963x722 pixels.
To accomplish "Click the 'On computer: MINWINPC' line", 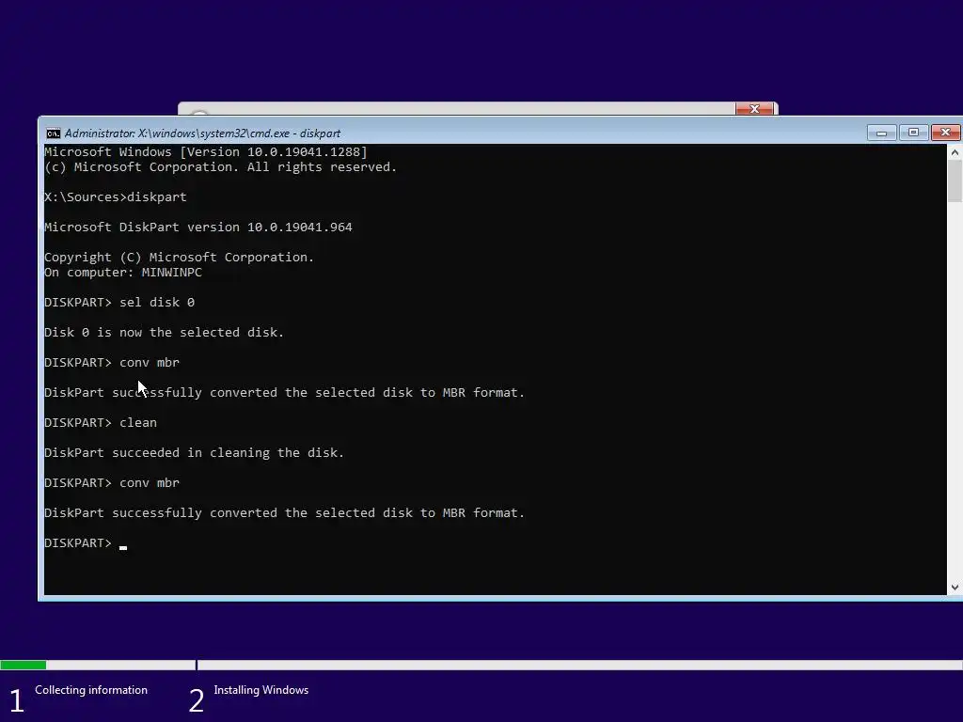I will tap(123, 272).
